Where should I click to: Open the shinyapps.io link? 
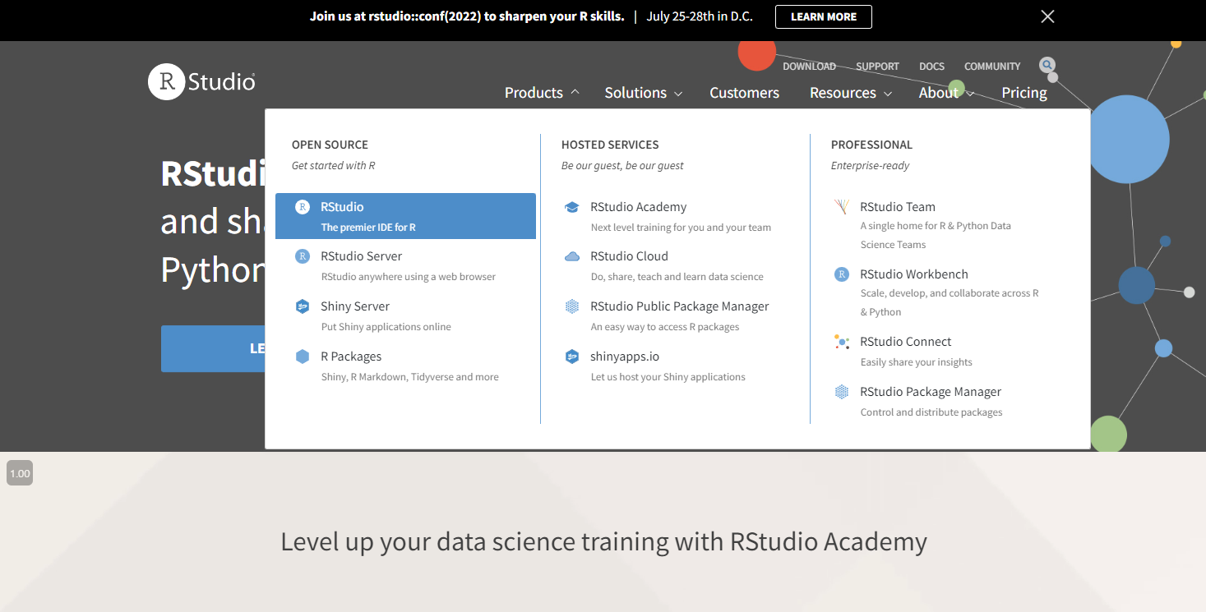[625, 357]
